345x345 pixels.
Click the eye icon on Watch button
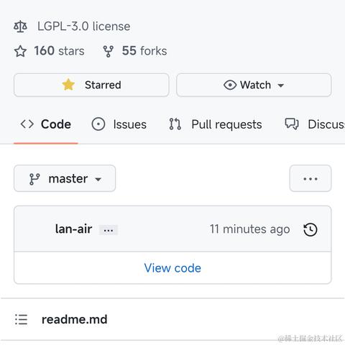230,85
